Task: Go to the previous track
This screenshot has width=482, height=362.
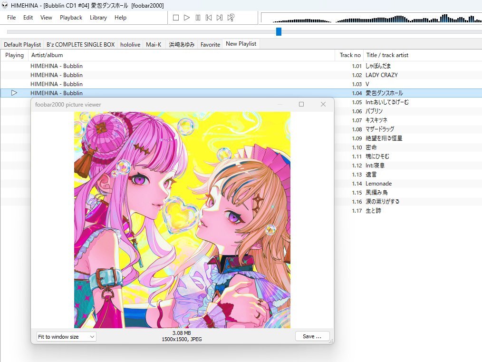Action: [x=209, y=18]
